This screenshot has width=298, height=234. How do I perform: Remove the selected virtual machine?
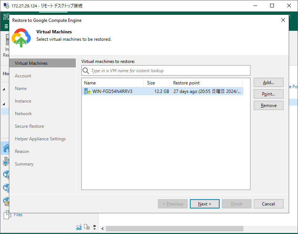268,106
